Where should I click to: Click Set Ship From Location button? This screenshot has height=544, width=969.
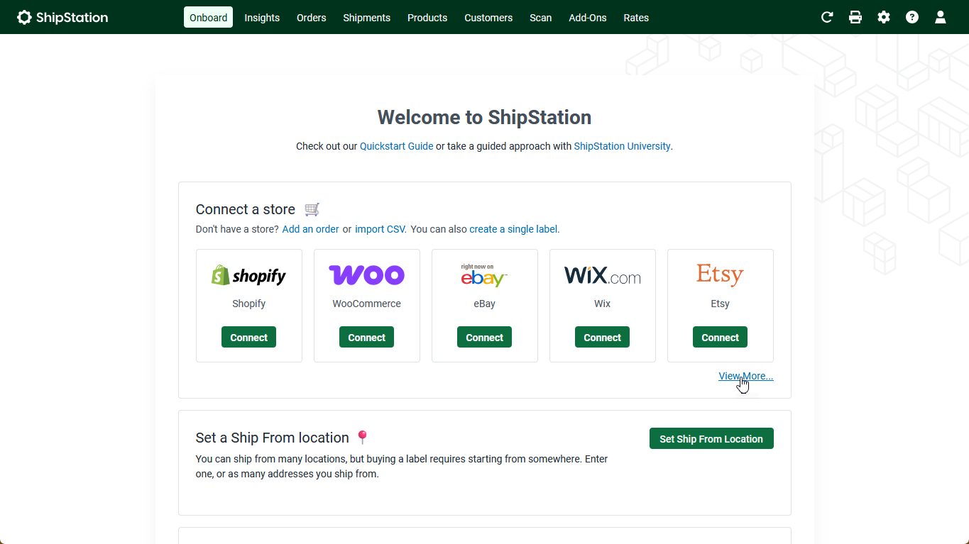point(711,439)
